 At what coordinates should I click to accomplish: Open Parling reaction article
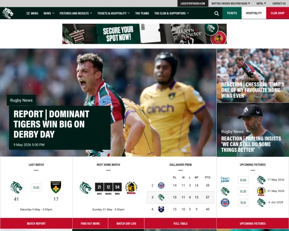click(x=251, y=144)
